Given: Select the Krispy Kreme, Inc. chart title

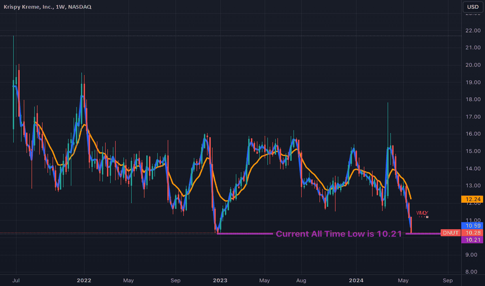Looking at the screenshot, I should point(47,7).
